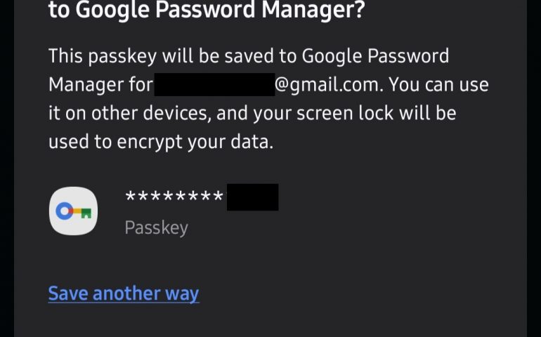The height and width of the screenshot is (337, 541).
Task: Select the masked passkey name asterisks
Action: pyautogui.click(x=174, y=197)
